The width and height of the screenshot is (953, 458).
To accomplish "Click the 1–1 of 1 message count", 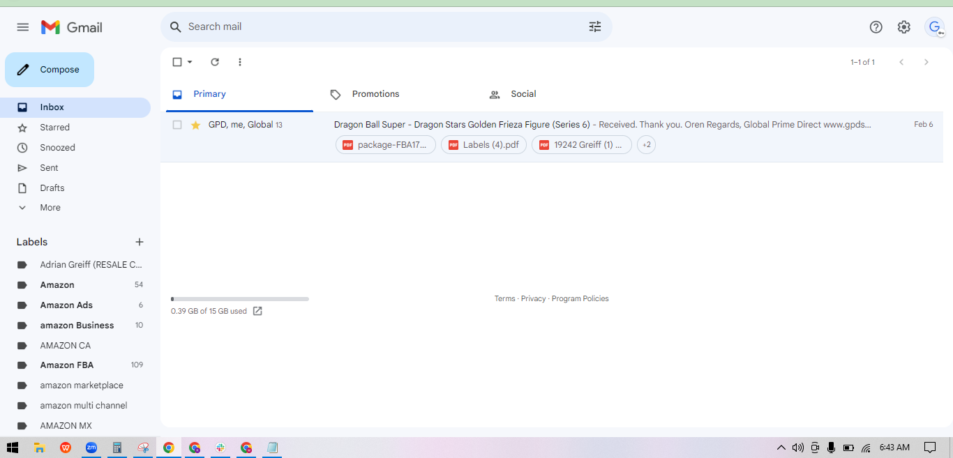I will pyautogui.click(x=862, y=62).
